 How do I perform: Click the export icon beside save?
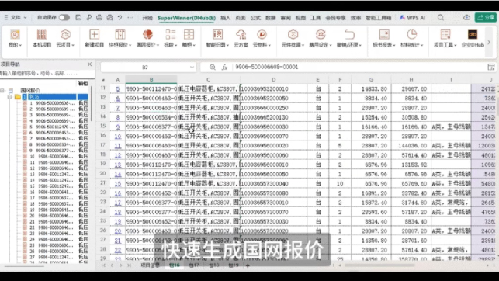tap(88, 18)
